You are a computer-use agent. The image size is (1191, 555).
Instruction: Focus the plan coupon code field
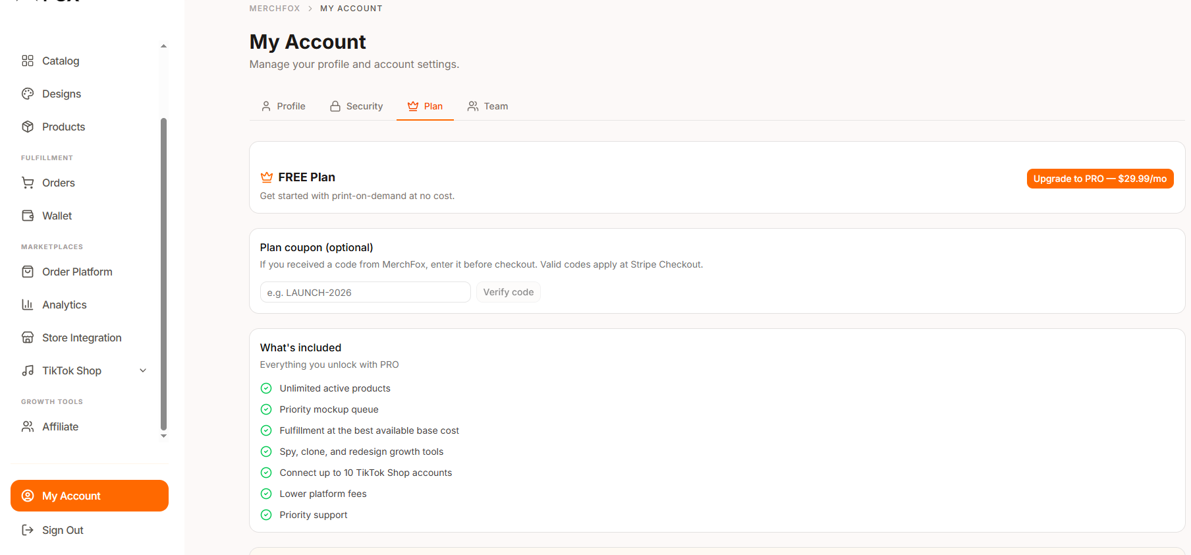click(x=366, y=292)
